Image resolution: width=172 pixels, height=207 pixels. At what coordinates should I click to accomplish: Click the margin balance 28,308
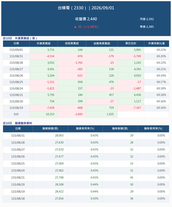pyautogui.click(x=59, y=185)
